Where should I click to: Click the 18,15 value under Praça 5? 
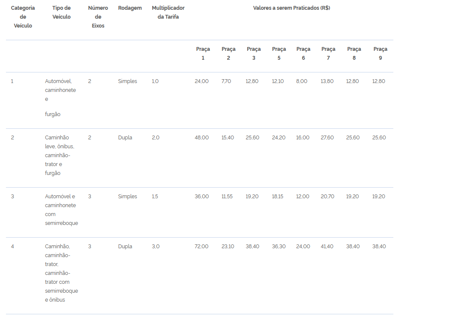click(278, 197)
